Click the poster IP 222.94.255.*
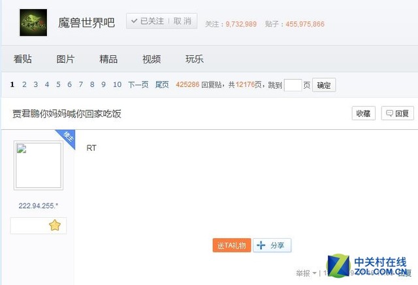The image size is (418, 285). pyautogui.click(x=39, y=205)
